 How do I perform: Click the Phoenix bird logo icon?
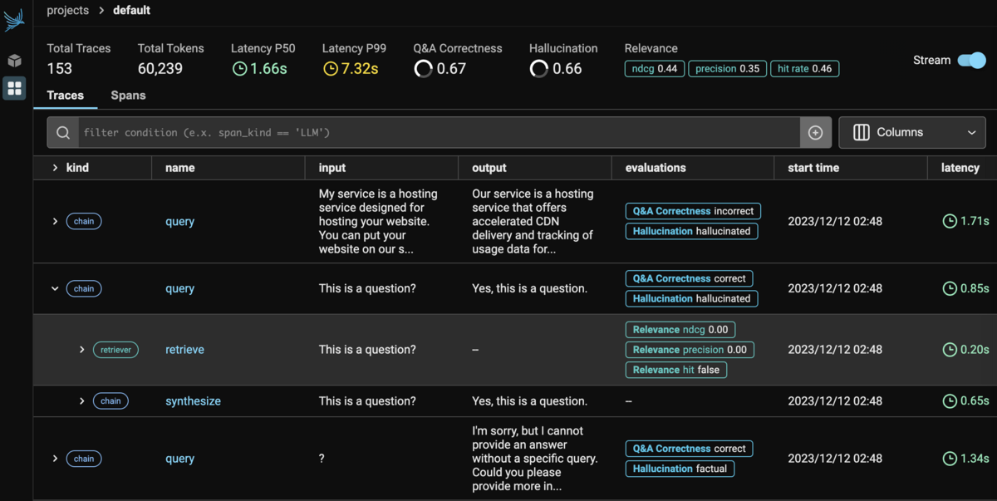[14, 20]
